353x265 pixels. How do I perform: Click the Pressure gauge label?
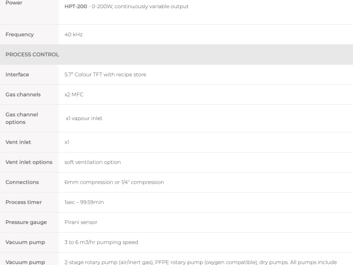coord(26,223)
